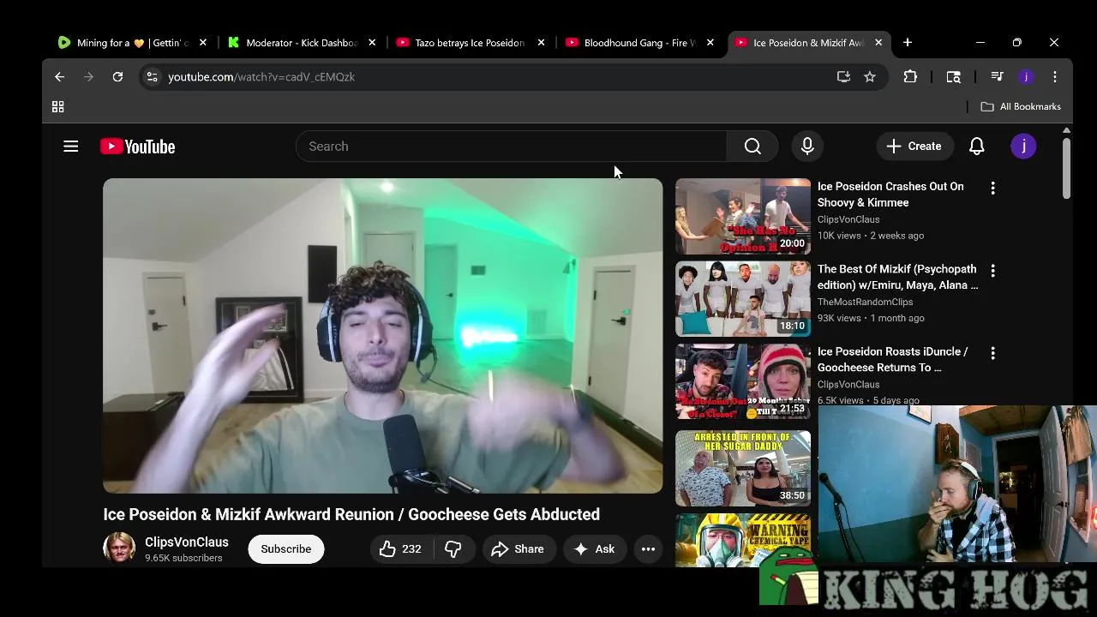This screenshot has height=617, width=1097.
Task: Close the Moderator - Kick Dashboard tab
Action: pyautogui.click(x=372, y=43)
